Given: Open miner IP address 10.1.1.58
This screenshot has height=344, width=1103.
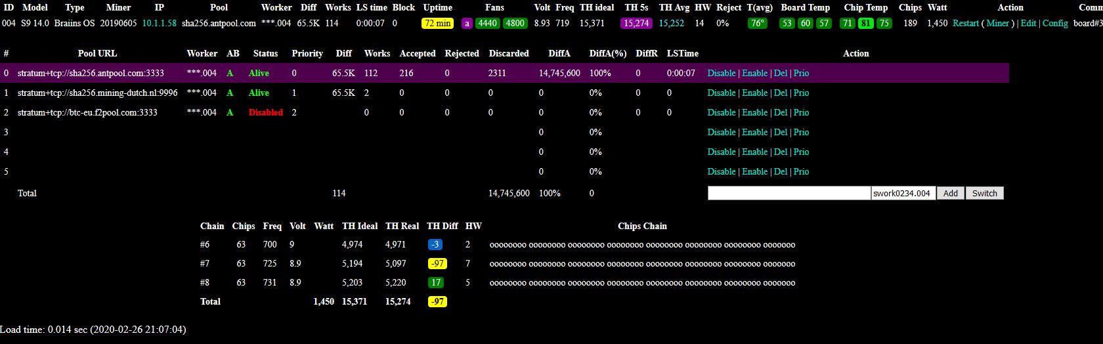Looking at the screenshot, I should pyautogui.click(x=159, y=23).
